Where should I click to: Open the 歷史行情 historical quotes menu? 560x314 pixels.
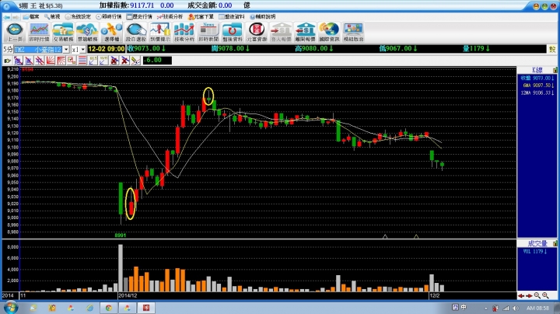[139, 17]
